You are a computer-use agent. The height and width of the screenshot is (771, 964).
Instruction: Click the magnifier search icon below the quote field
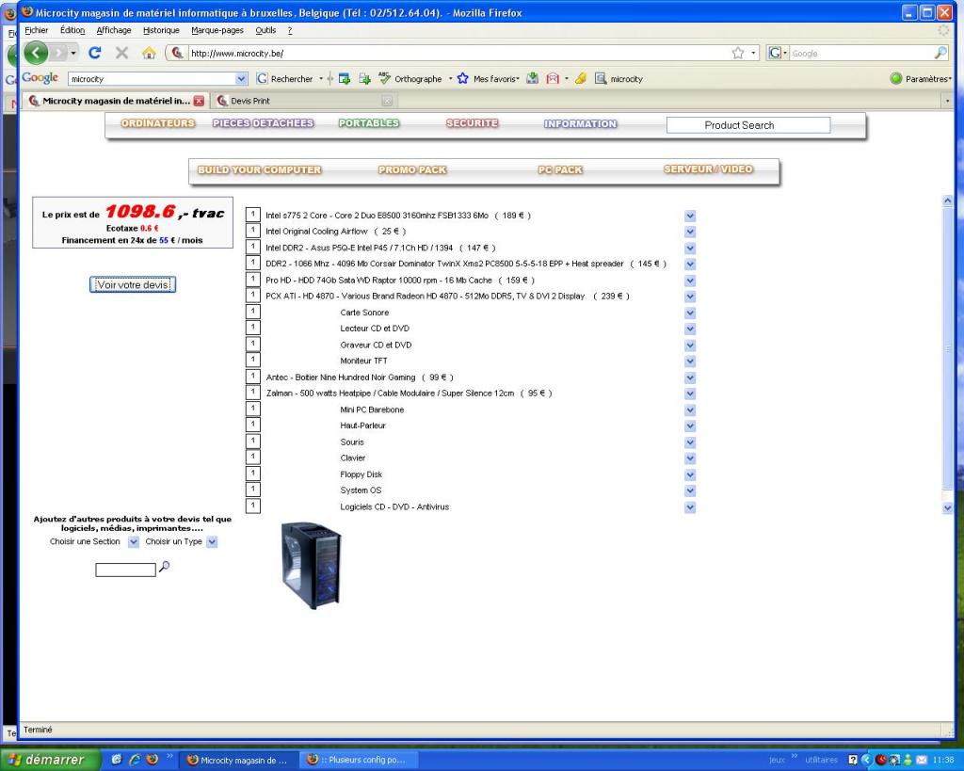pyautogui.click(x=164, y=567)
